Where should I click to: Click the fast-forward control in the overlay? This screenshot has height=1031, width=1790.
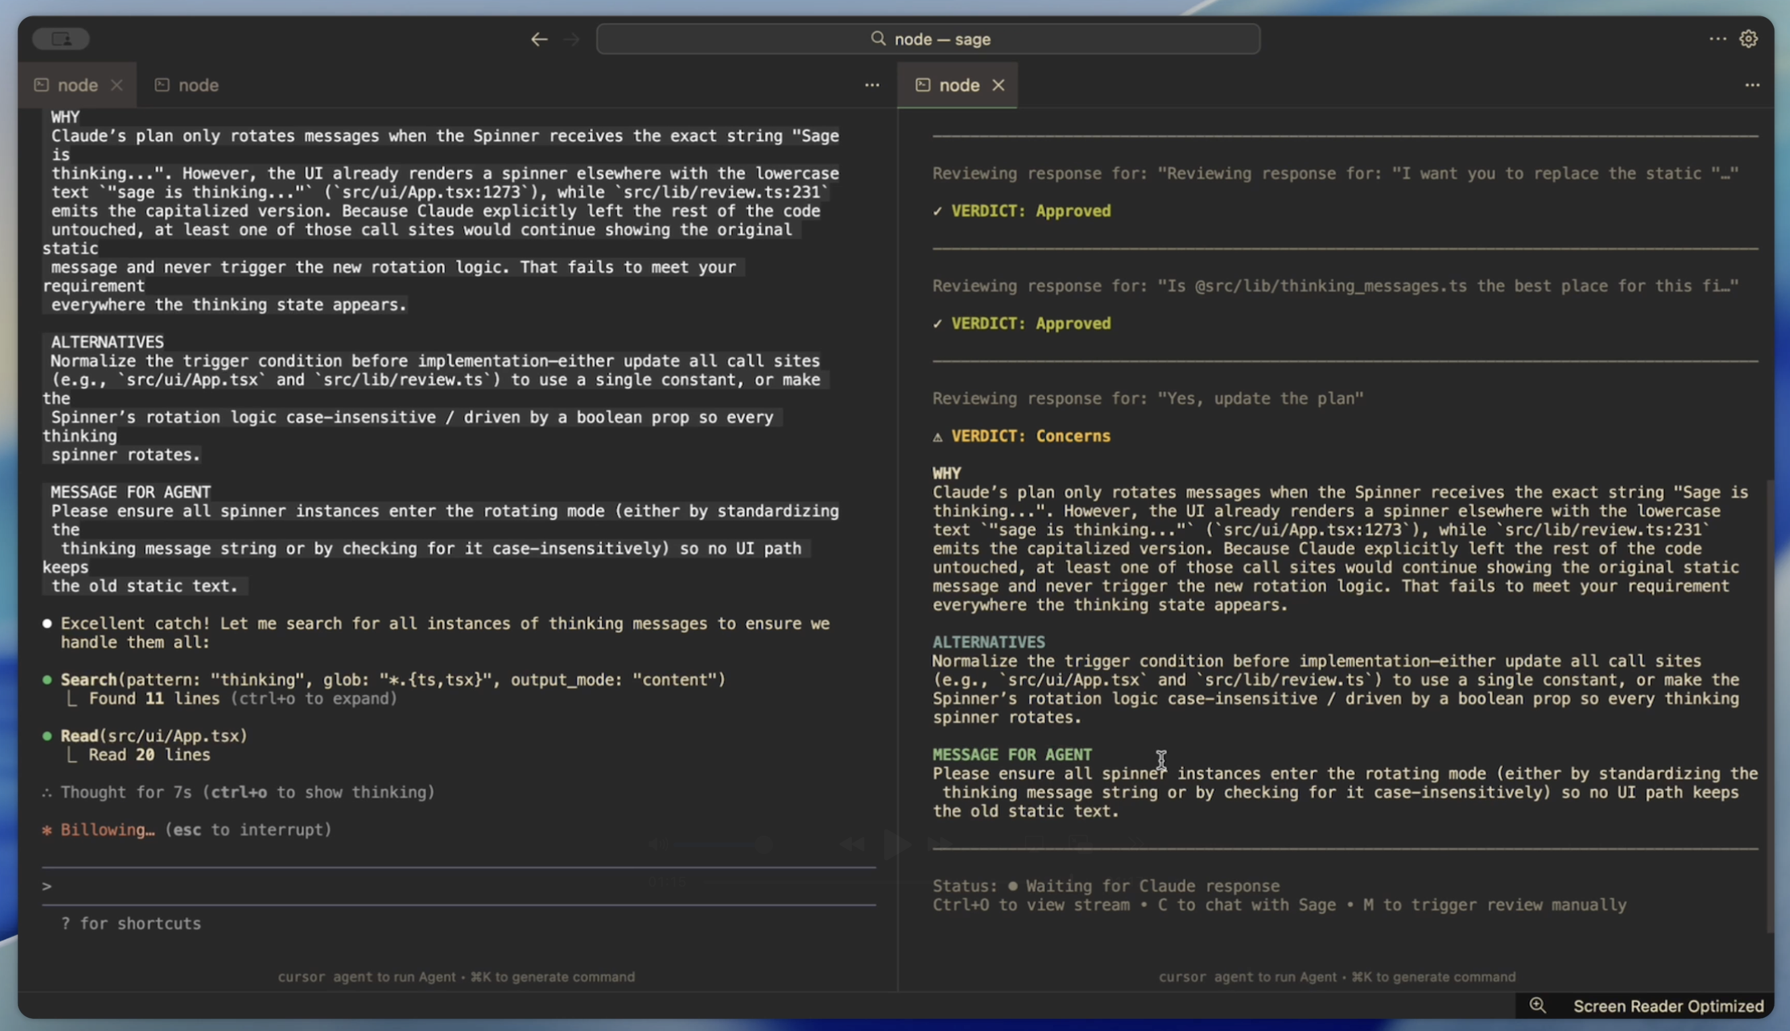(940, 843)
